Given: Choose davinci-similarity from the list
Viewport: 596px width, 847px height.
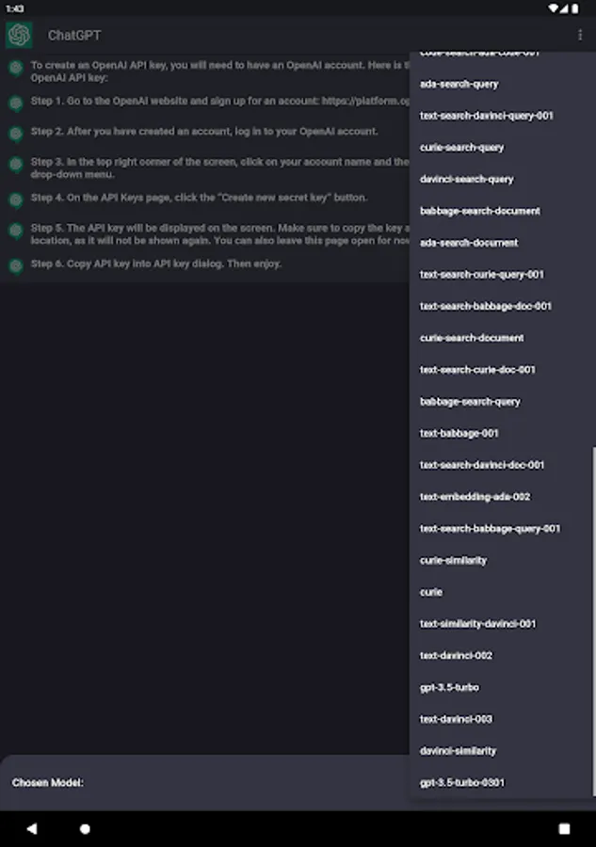Looking at the screenshot, I should (x=458, y=751).
